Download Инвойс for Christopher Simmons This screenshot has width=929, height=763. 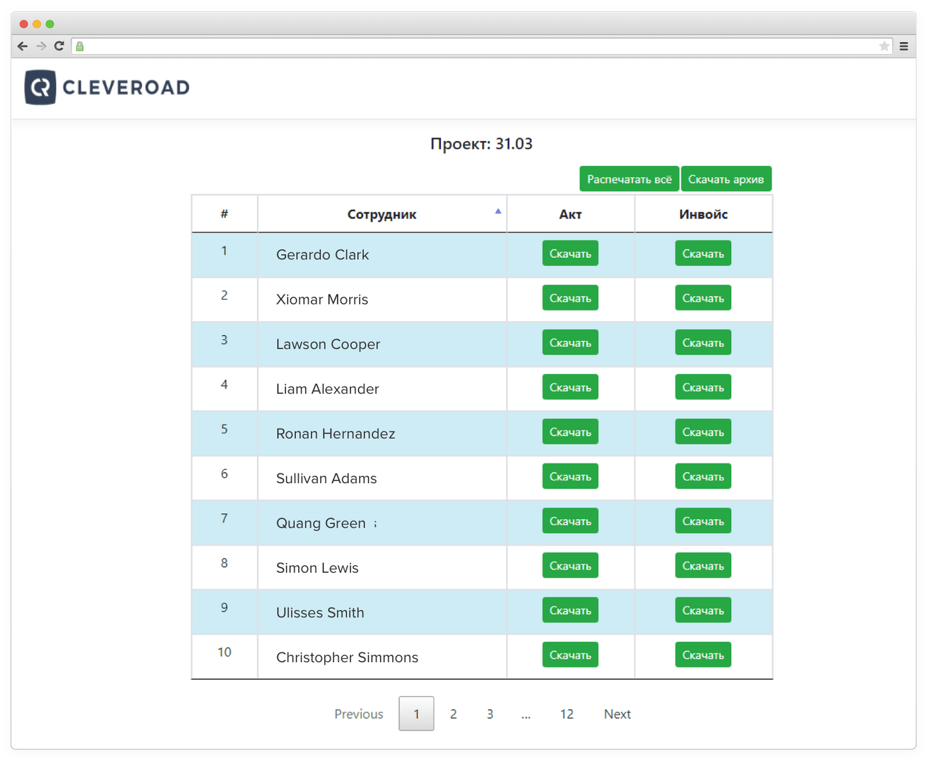703,655
